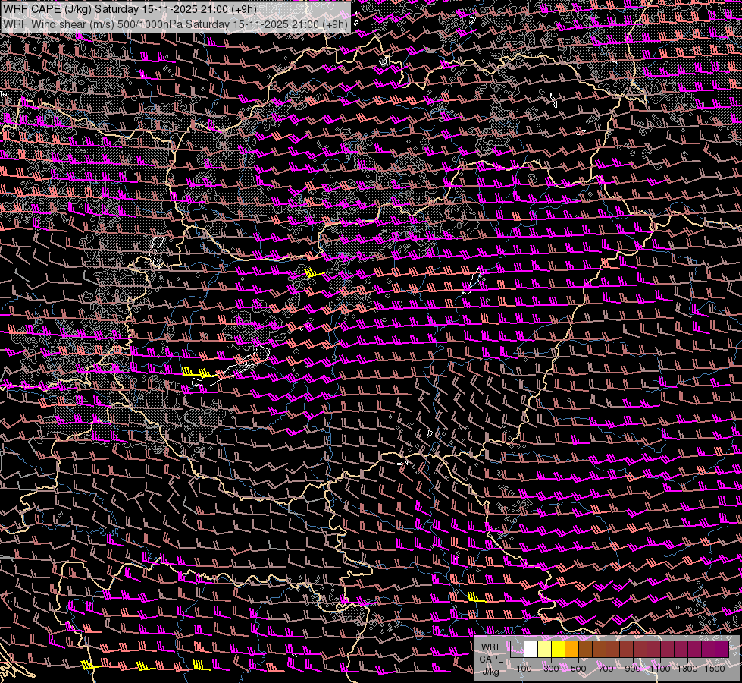Click the yellow wind barb nearest the legend

tap(475, 597)
